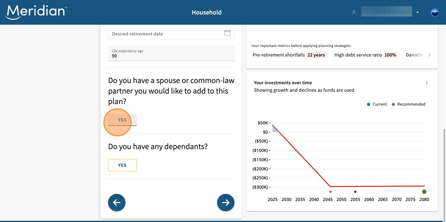
Task: Click the ($300K) axis label
Action: (x=260, y=187)
